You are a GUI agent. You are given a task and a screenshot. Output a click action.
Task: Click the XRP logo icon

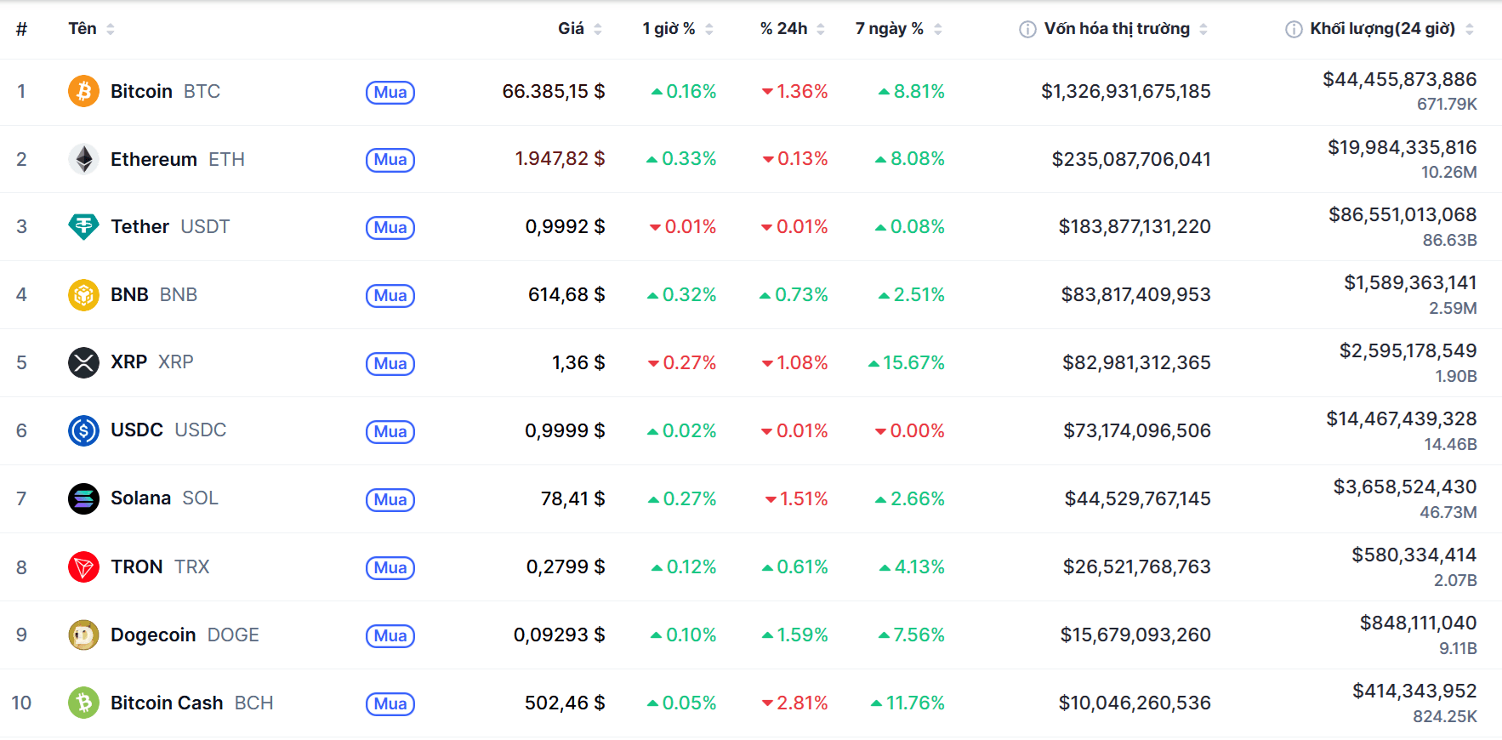(83, 362)
